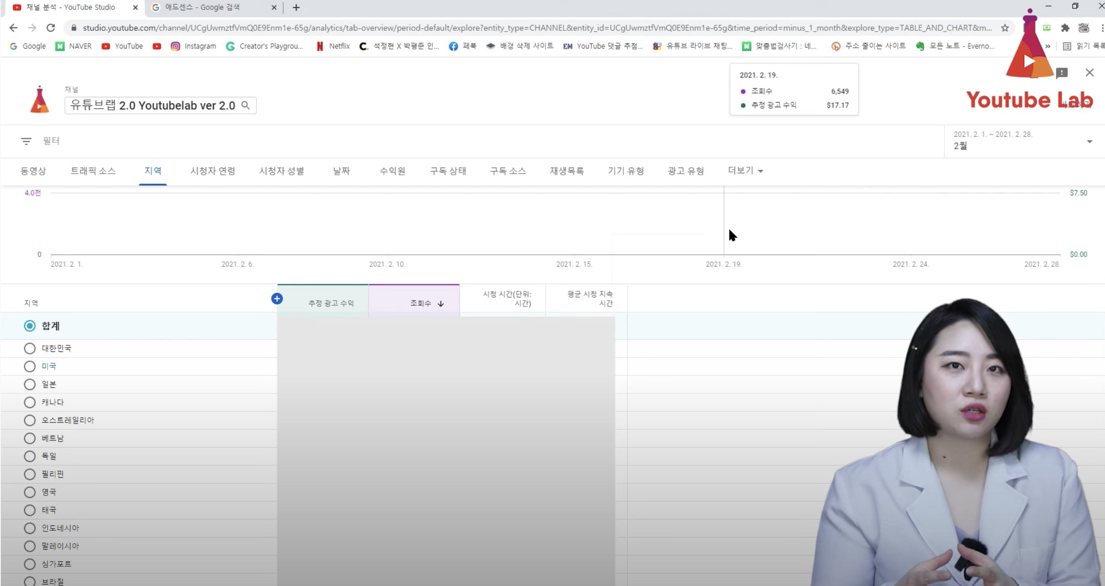Screen dimensions: 1105x586
Task: Open the Chrome extensions puzzle icon
Action: 1065,28
